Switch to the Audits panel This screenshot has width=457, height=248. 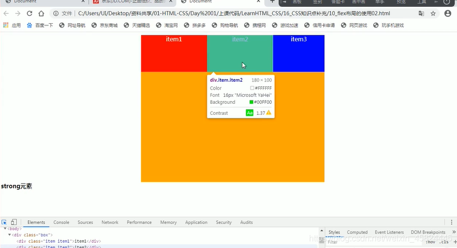[246, 222]
